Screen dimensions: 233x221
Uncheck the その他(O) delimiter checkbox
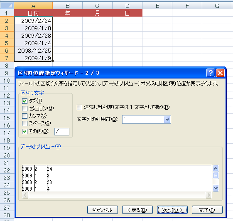pos(25,131)
